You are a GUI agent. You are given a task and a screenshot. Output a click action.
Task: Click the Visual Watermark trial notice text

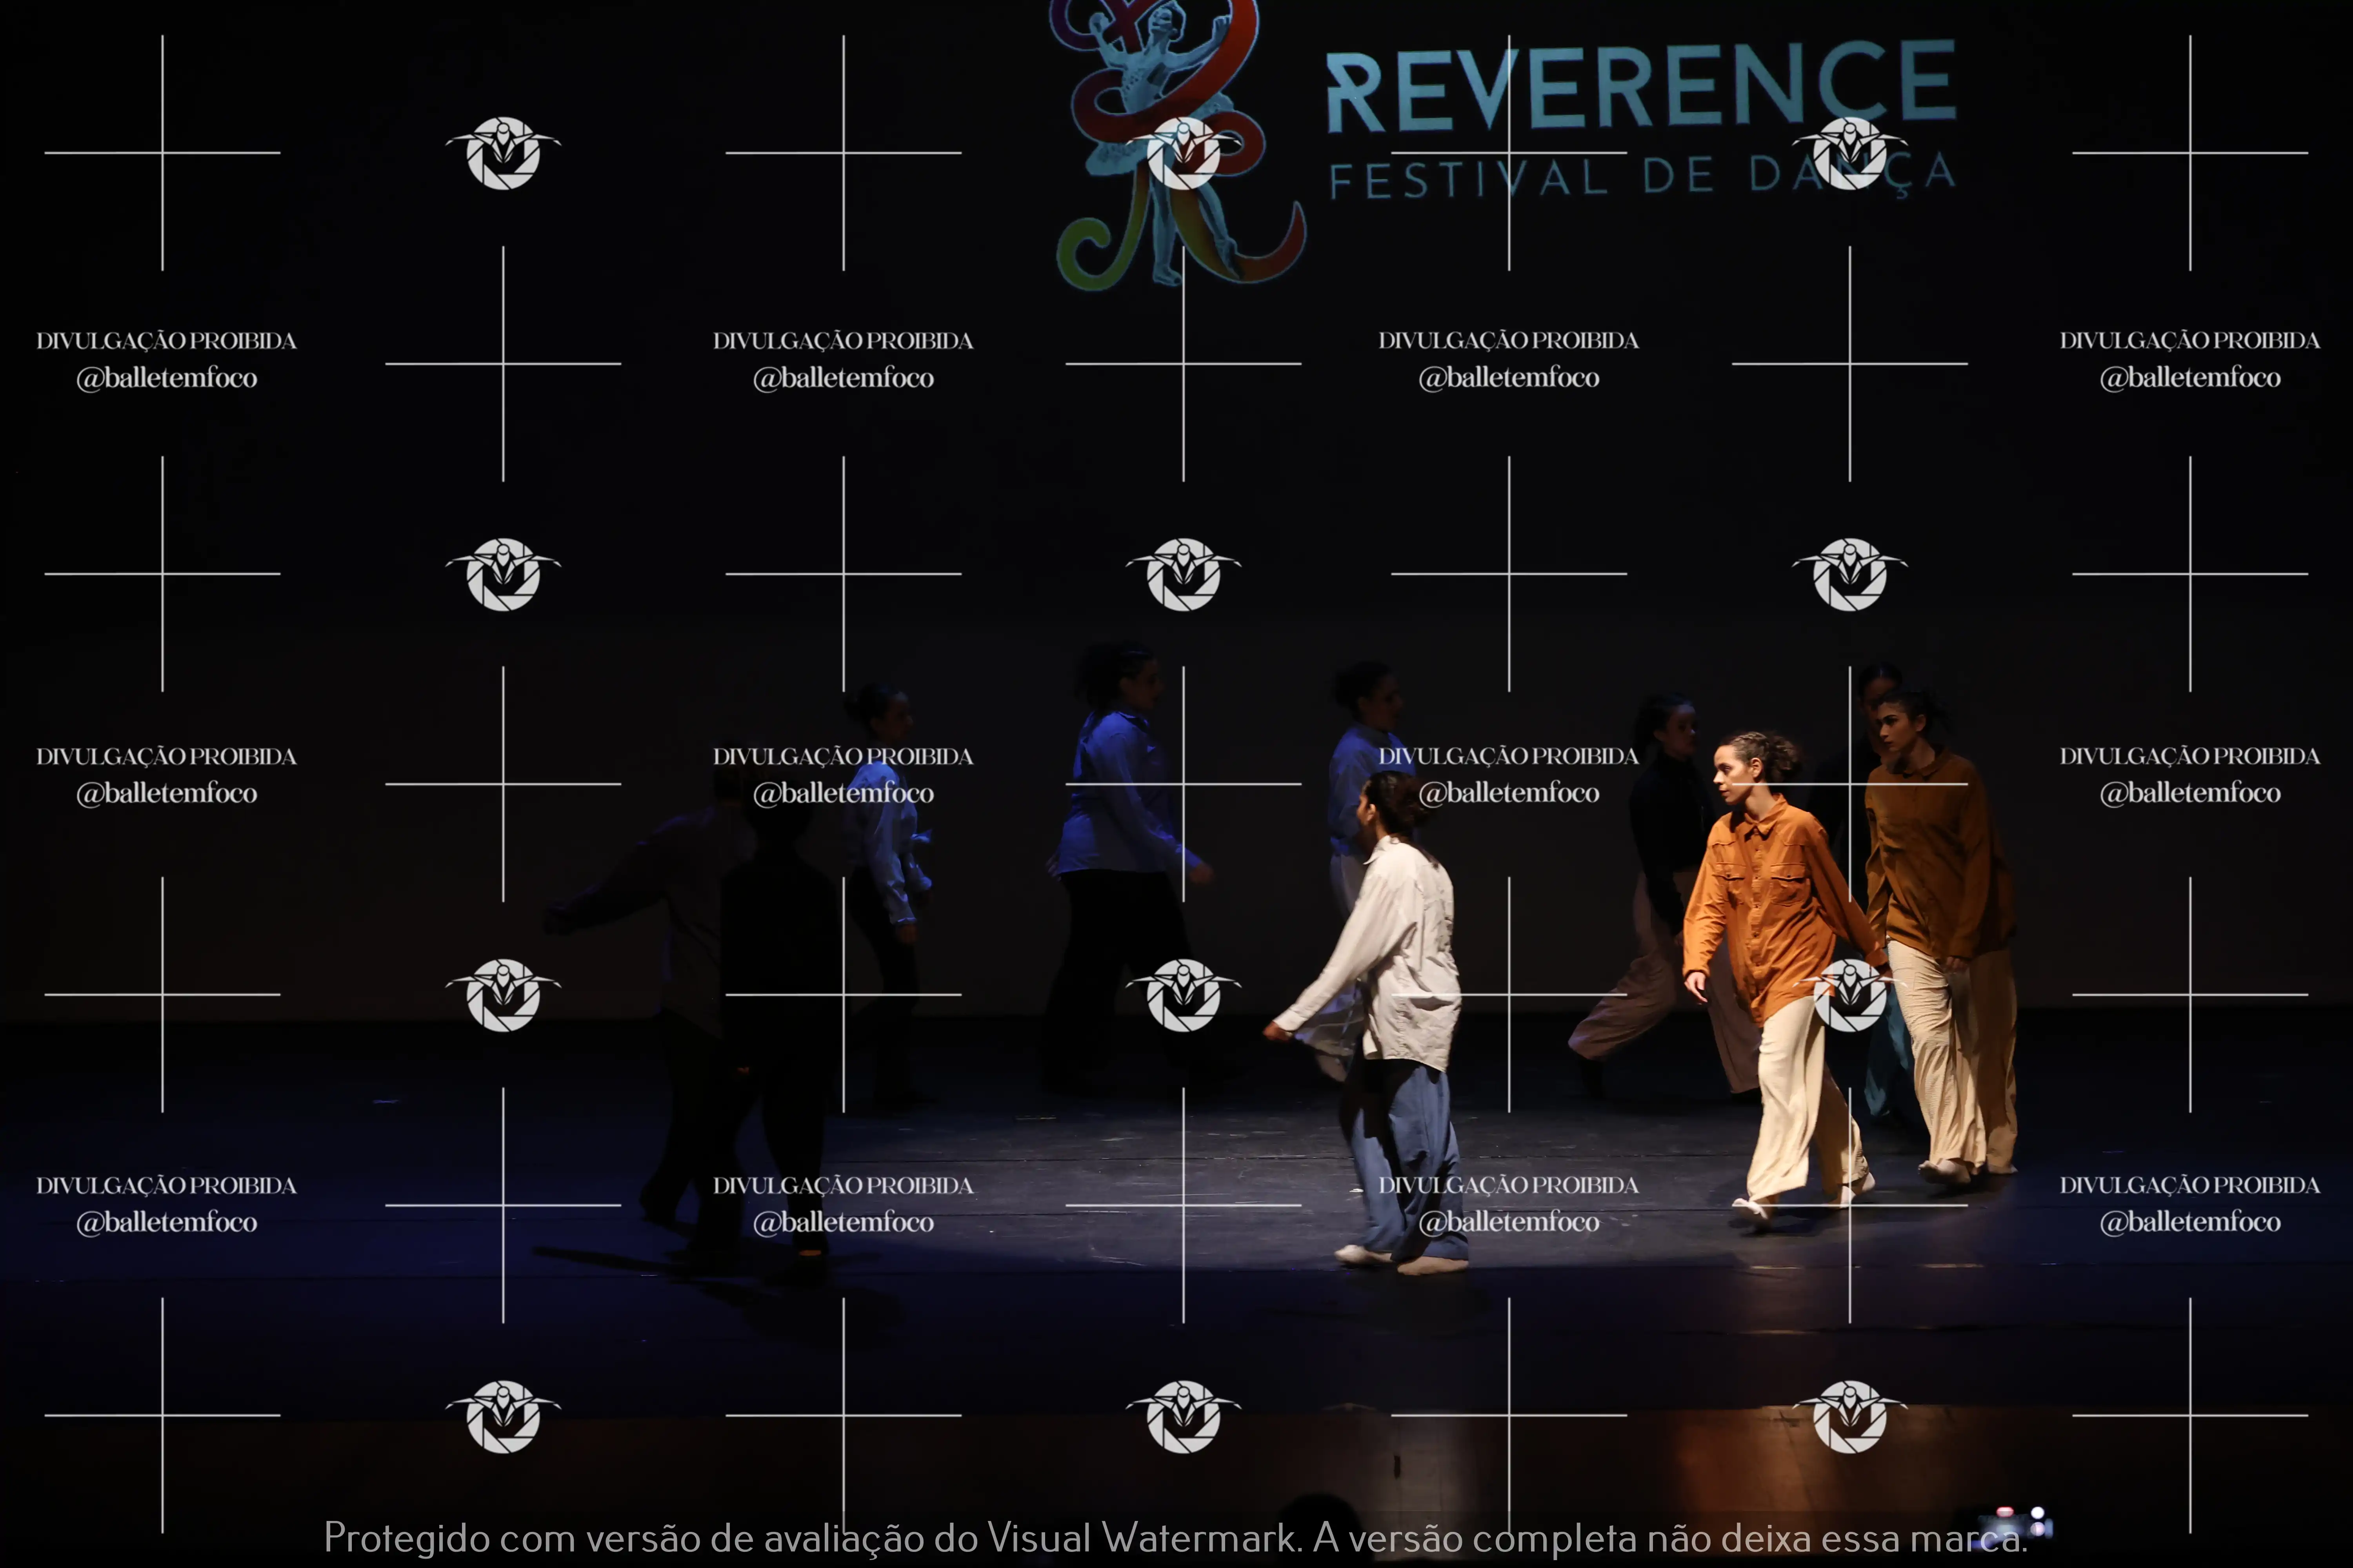coord(1175,1538)
